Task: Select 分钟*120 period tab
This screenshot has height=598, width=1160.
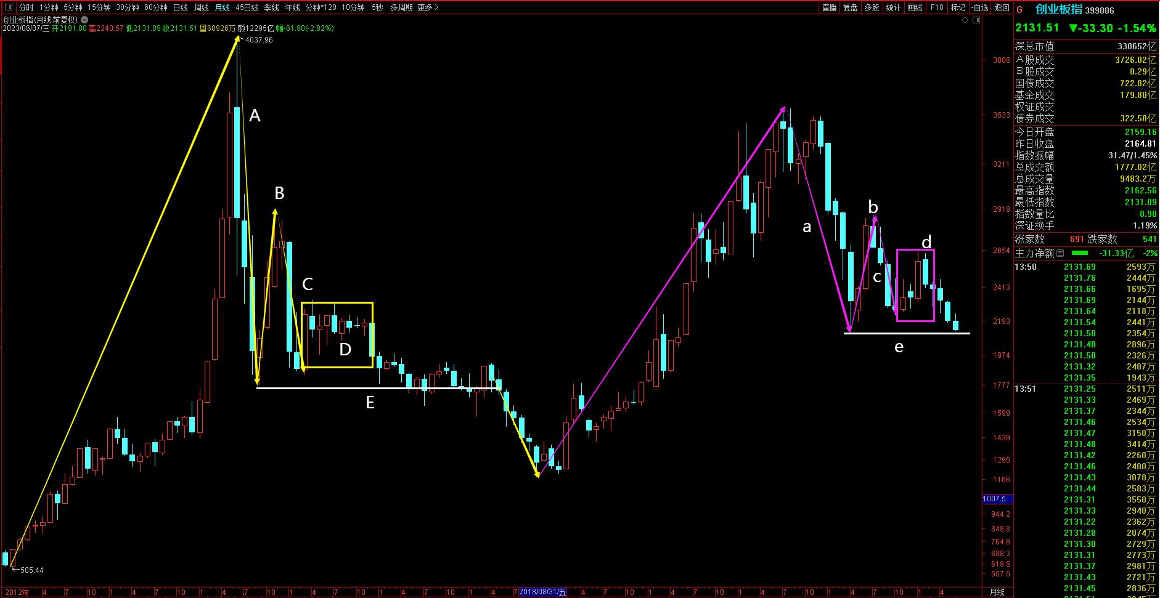Action: pyautogui.click(x=321, y=7)
